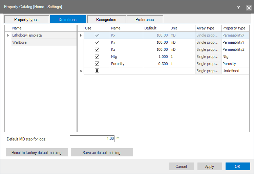Click Save as default catalog button
254x174 pixels.
102,153
